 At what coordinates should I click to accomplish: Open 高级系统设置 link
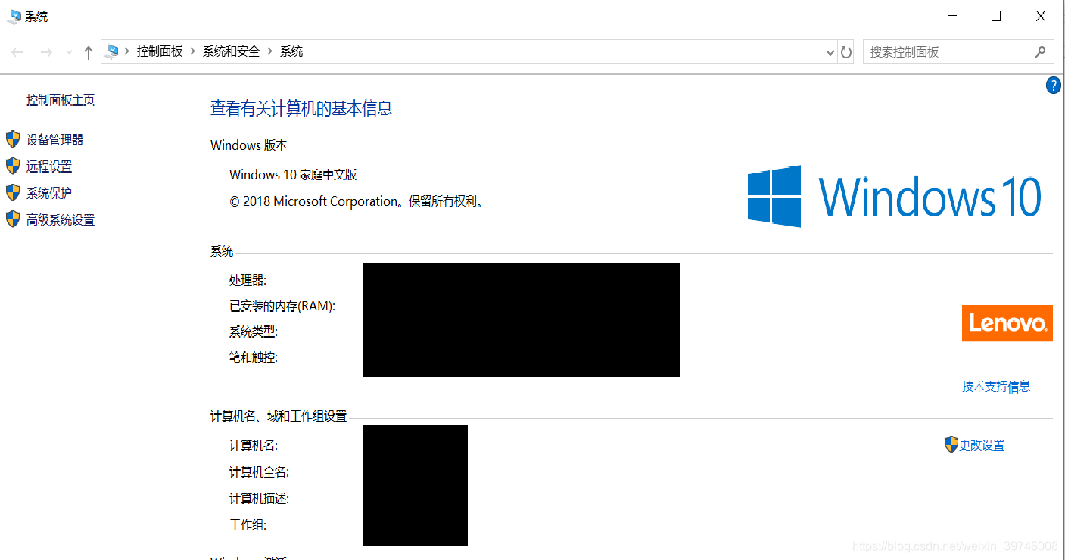click(x=61, y=220)
